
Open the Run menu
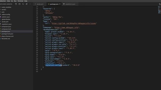15,1
